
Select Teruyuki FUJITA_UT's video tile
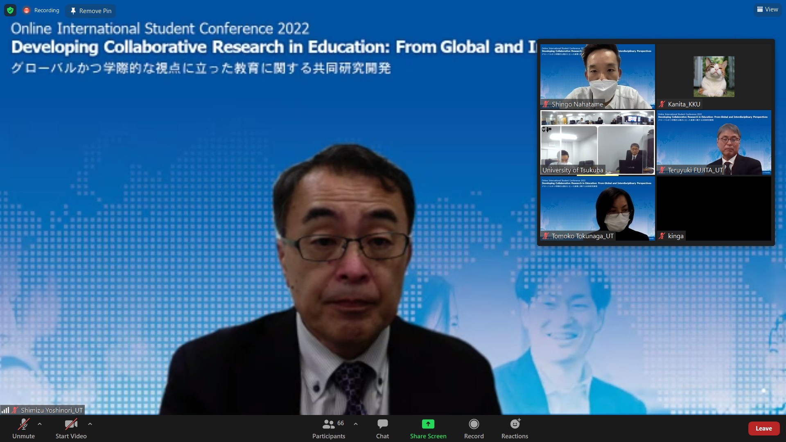click(714, 142)
